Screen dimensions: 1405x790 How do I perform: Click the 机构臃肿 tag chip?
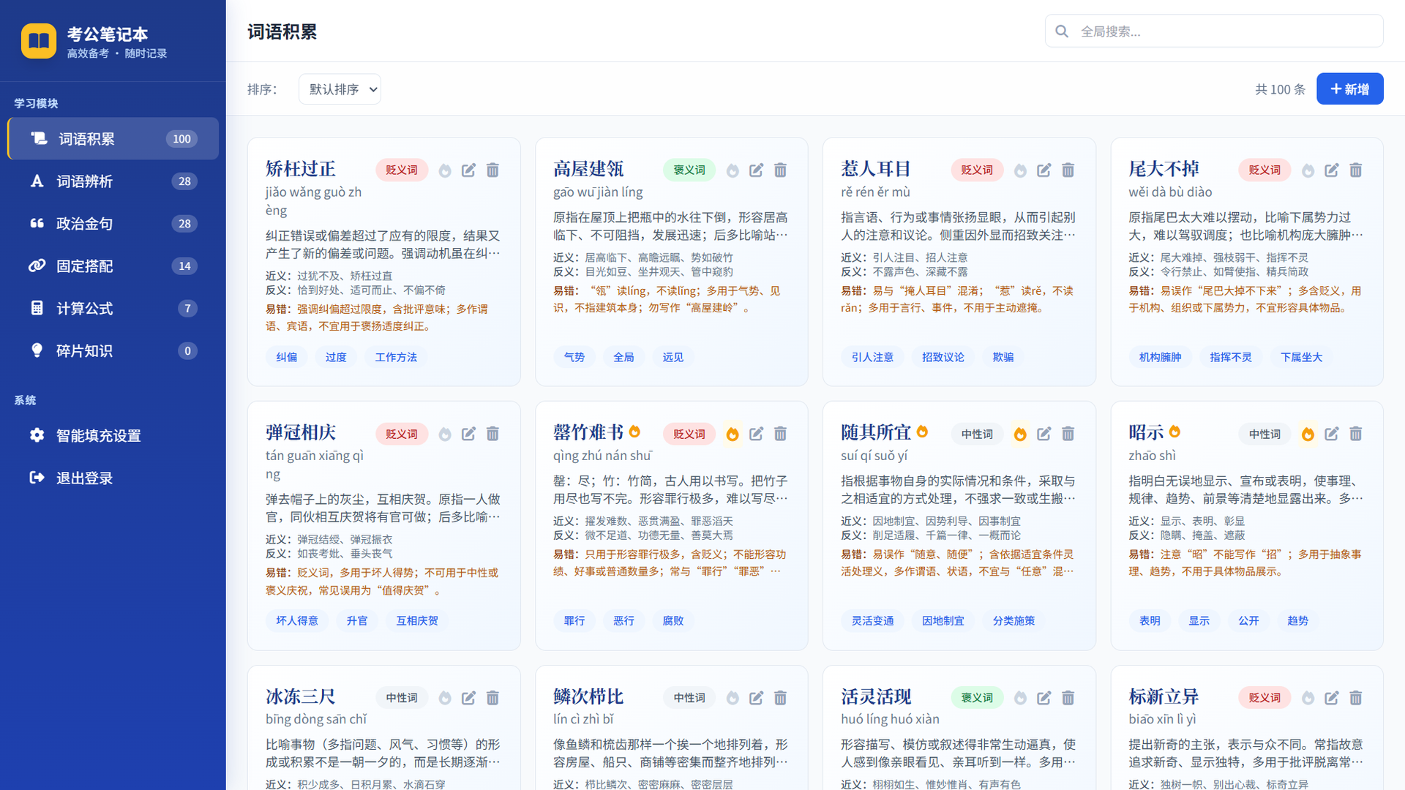1160,357
